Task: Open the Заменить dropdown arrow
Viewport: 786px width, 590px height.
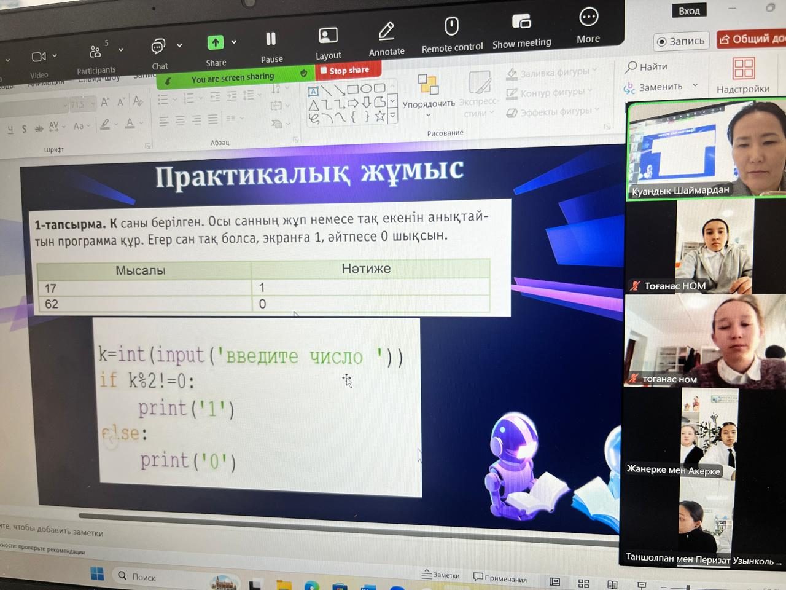Action: coord(695,85)
